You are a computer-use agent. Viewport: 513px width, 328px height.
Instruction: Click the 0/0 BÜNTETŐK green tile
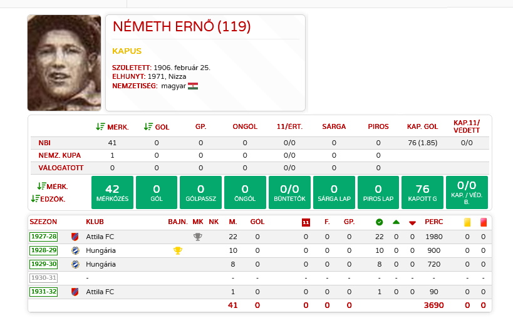pos(289,193)
